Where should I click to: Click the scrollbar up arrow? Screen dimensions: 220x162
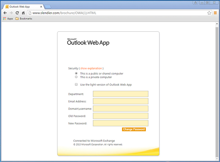217,24
